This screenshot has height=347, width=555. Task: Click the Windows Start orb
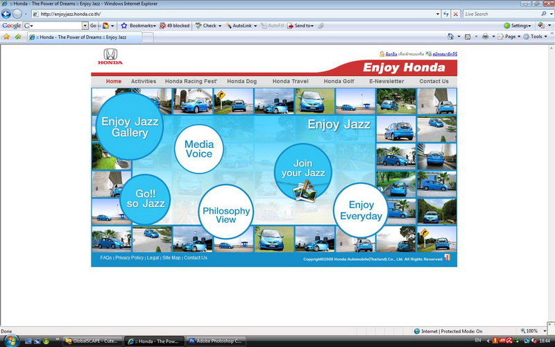pos(10,341)
